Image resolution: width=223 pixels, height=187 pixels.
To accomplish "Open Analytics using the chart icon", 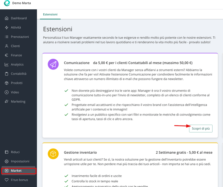I will (7, 64).
